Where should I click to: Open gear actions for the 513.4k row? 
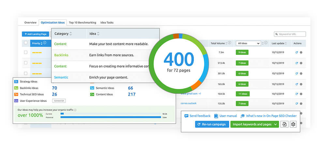coord(301,63)
